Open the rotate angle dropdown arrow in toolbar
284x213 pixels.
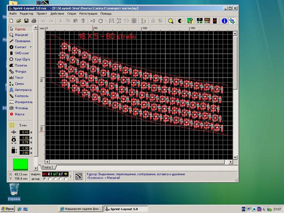(106, 21)
